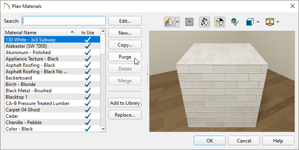Select CA-B Pressure Treated Lumber row
Screen dimensions: 299x150
52,103
